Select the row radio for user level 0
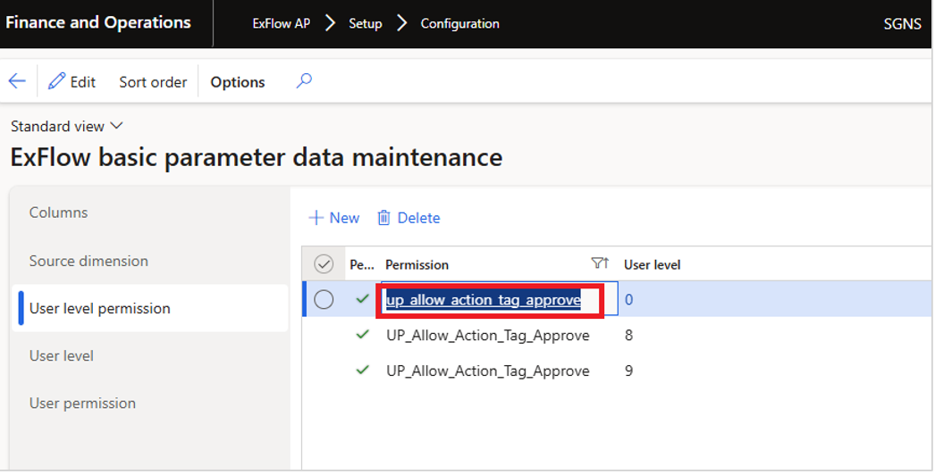The image size is (935, 475). 324,300
